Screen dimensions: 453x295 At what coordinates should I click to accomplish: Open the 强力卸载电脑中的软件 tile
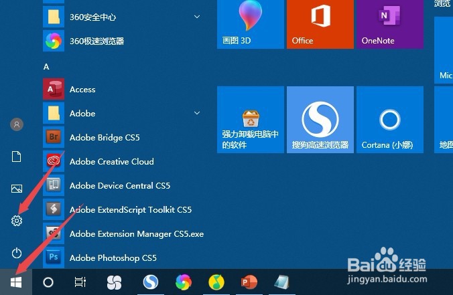(x=251, y=120)
